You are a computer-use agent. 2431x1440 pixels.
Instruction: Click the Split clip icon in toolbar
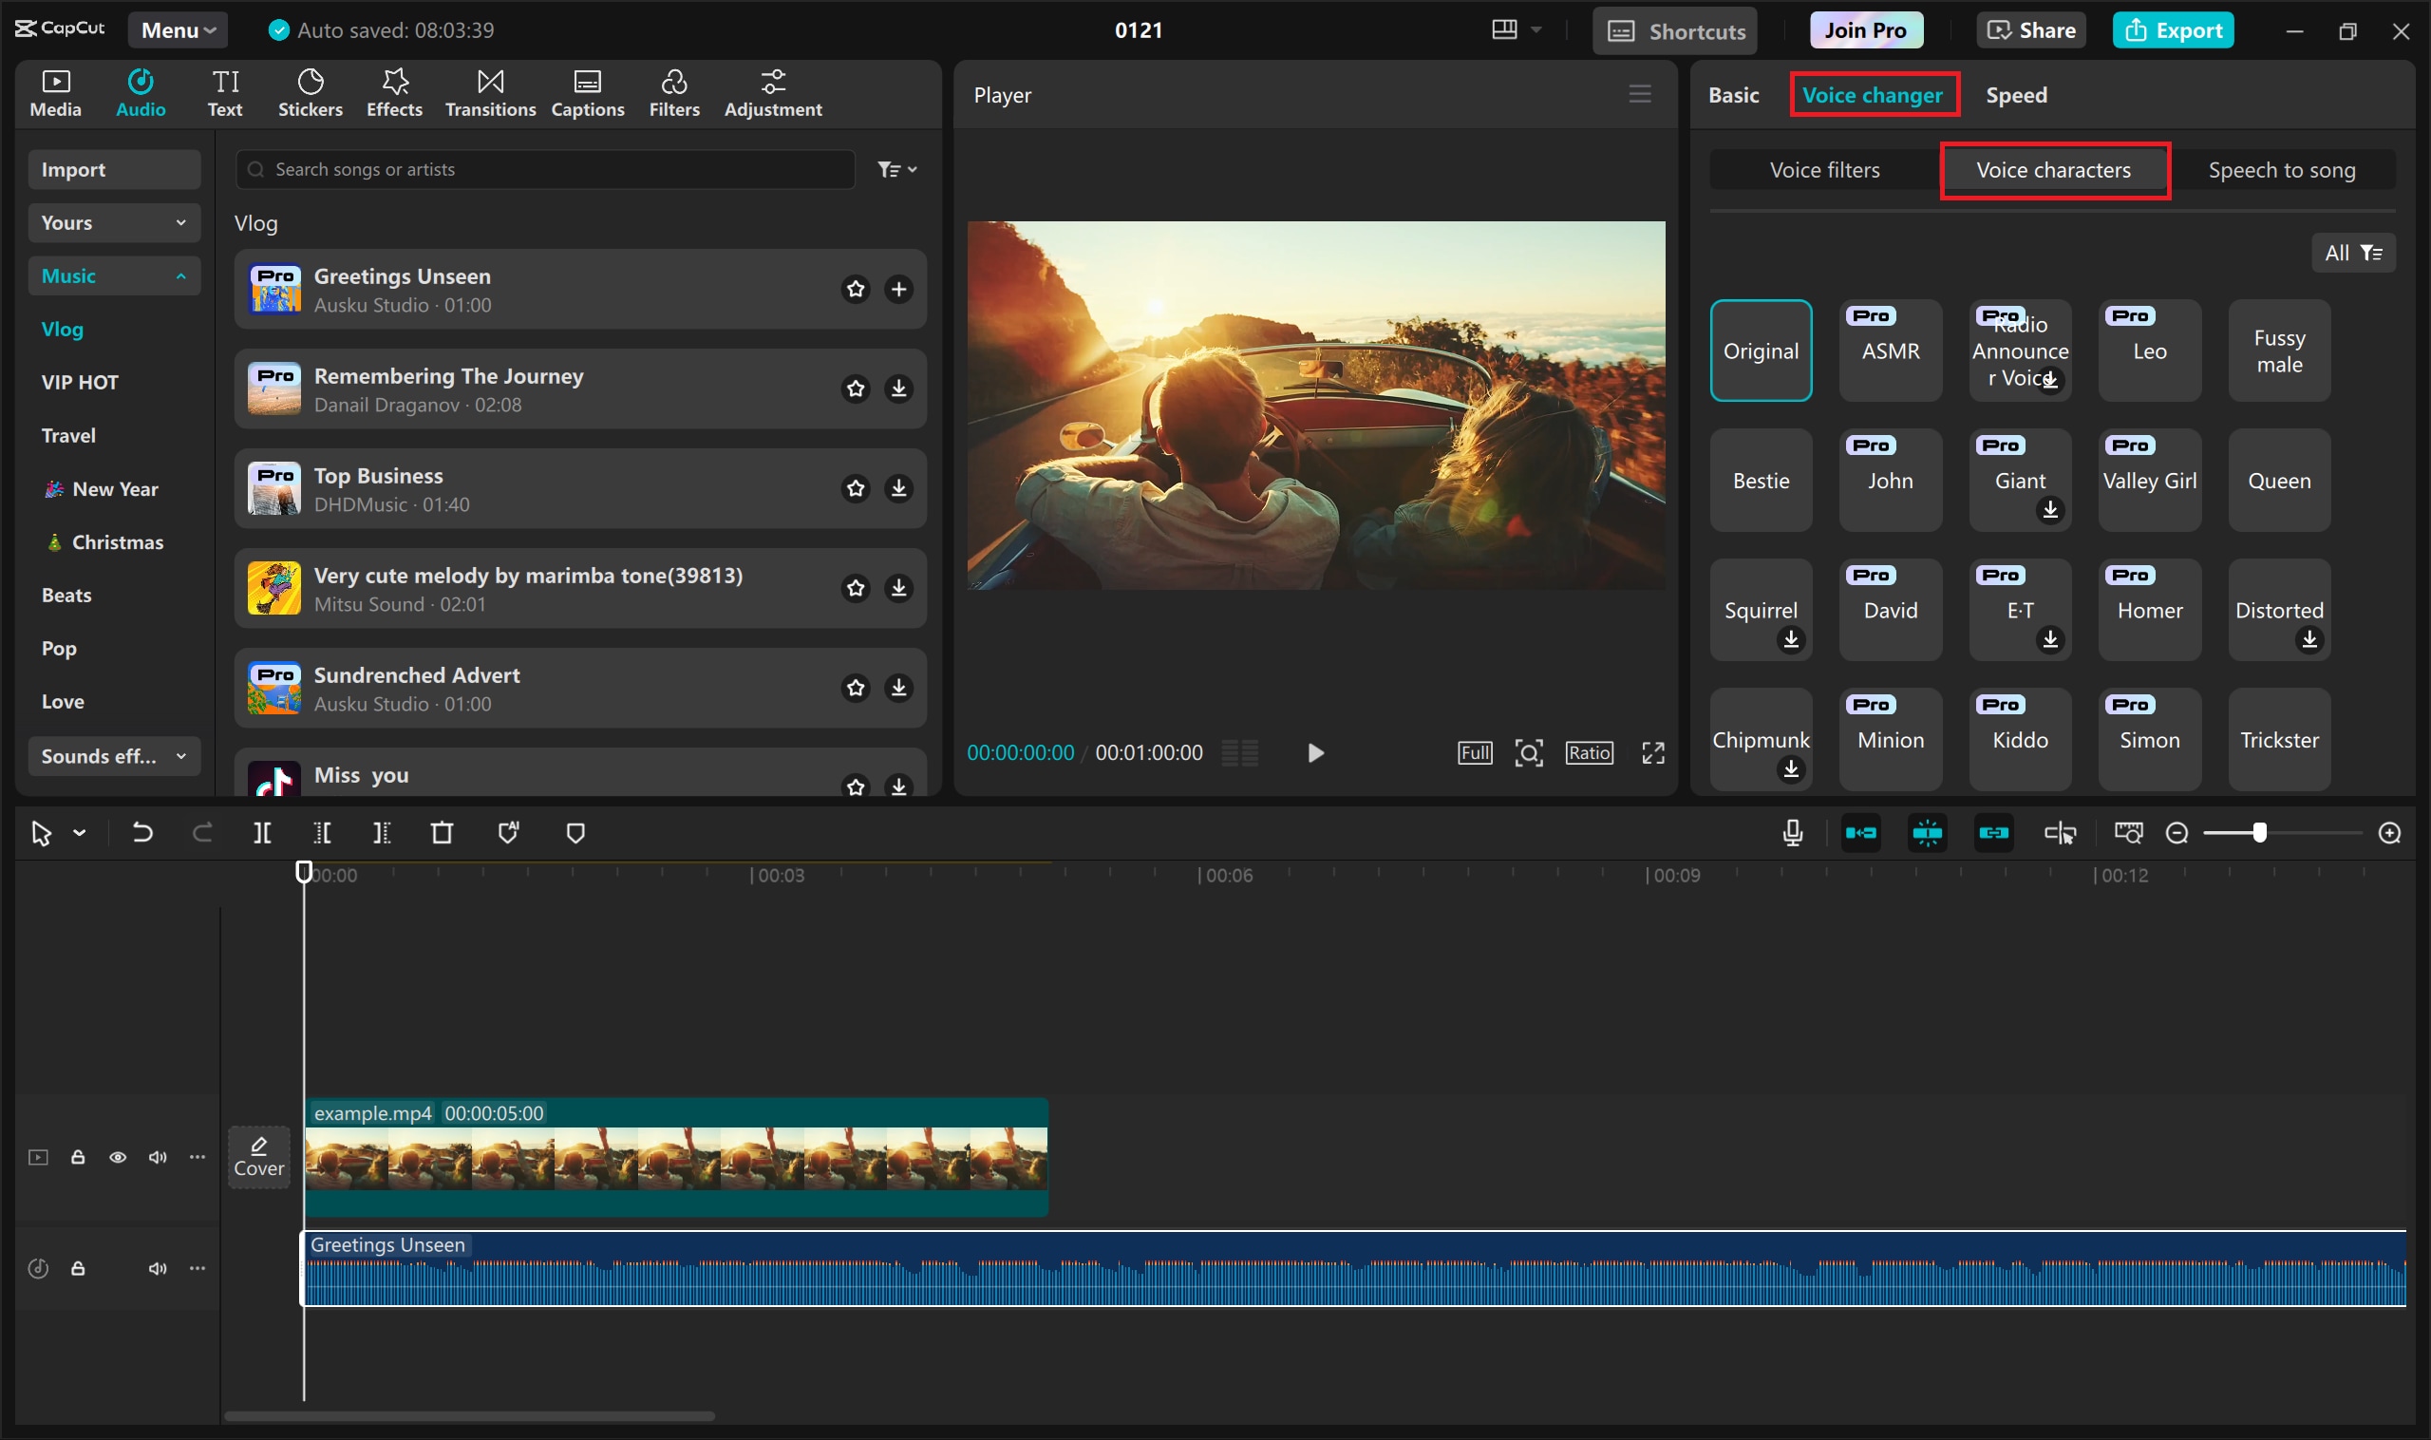260,833
